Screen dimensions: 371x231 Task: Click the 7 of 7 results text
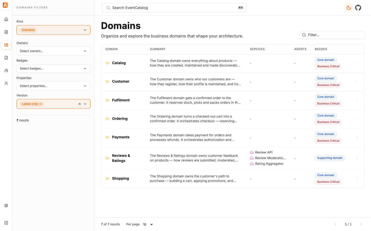point(110,224)
